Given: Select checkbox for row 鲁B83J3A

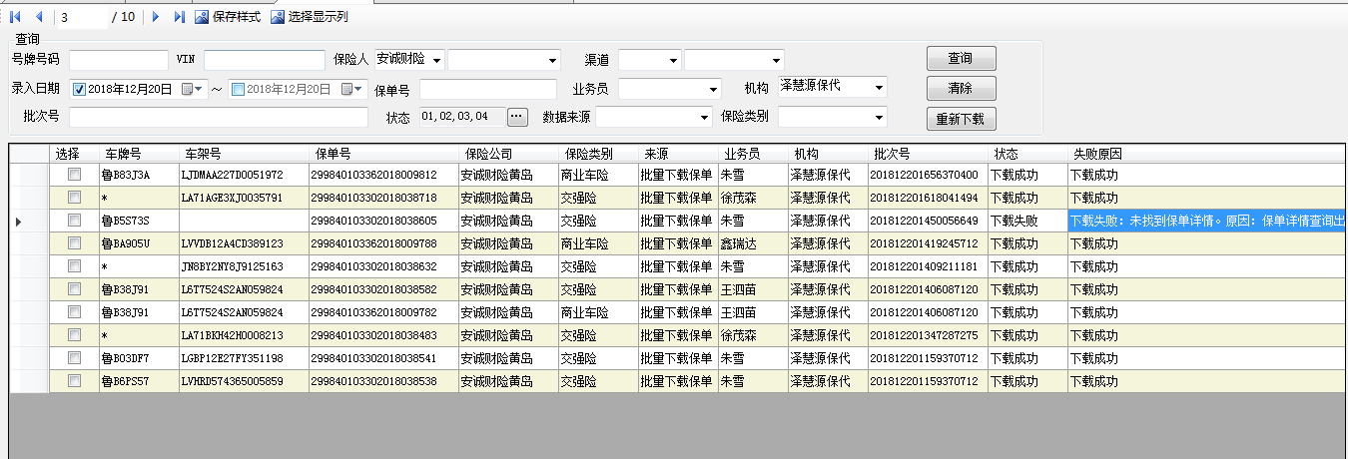Looking at the screenshot, I should tap(74, 175).
